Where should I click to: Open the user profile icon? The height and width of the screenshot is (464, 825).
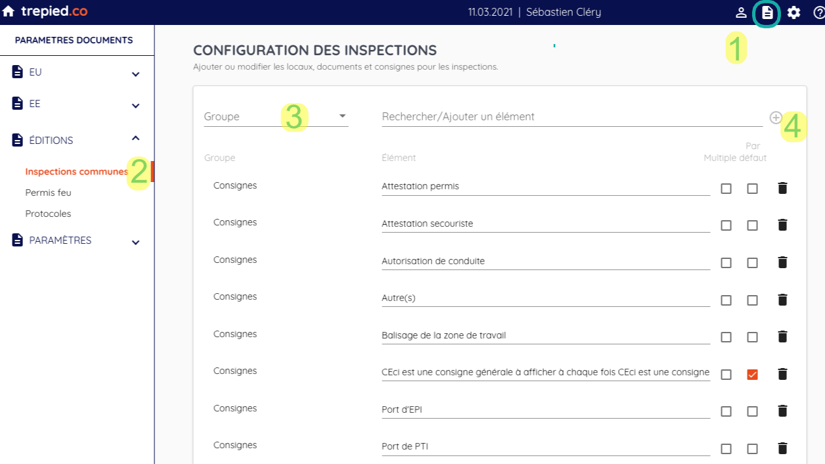pos(741,12)
